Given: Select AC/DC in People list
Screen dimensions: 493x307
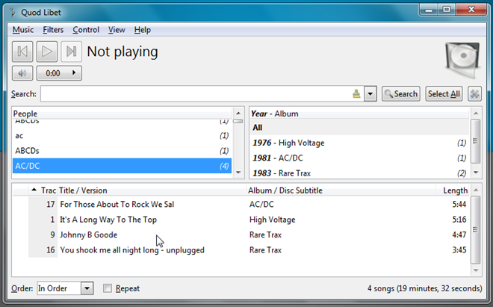Looking at the screenshot, I should tap(122, 166).
